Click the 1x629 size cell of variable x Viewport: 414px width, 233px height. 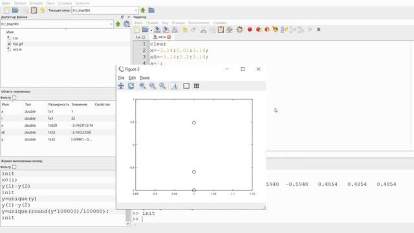coord(52,126)
